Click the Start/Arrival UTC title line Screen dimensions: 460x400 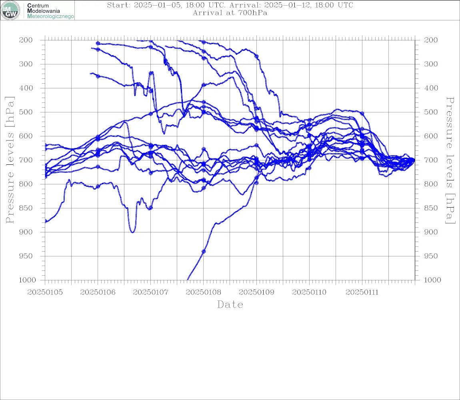tap(230, 5)
